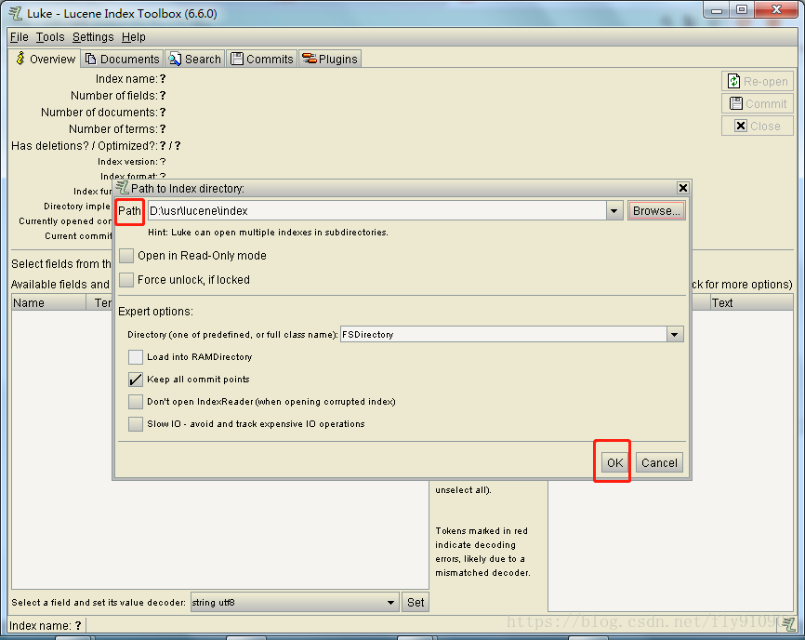Enable Open in Read-Only mode
805x640 pixels.
126,255
